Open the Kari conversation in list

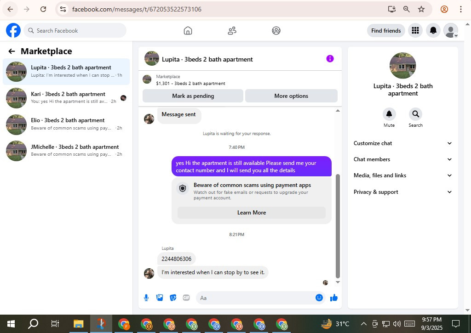(x=66, y=98)
